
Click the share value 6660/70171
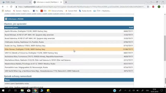tap(128, 31)
